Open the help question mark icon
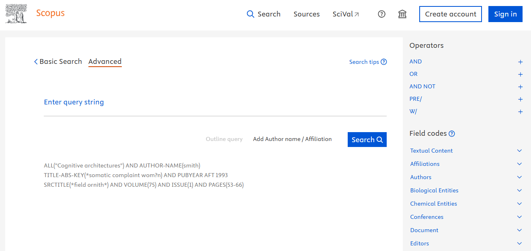The image size is (531, 251). click(x=381, y=14)
